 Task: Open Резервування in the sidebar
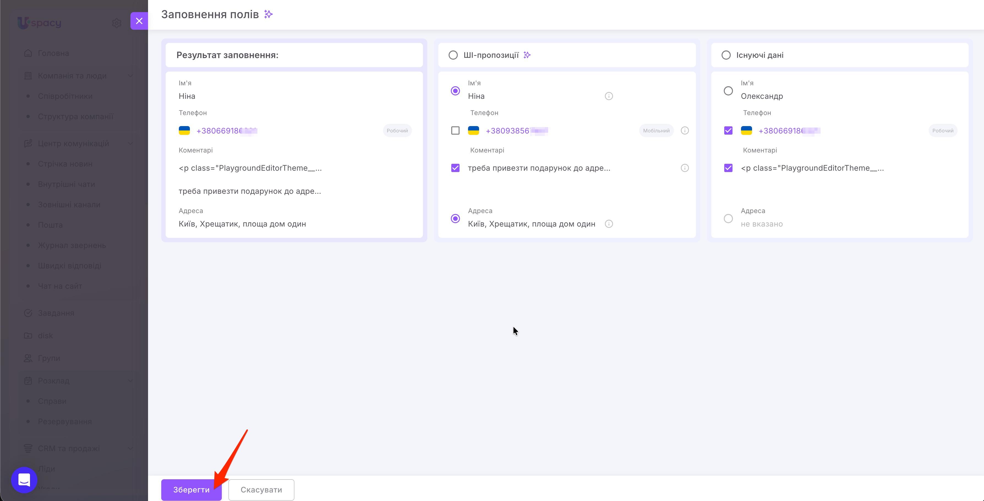click(65, 421)
